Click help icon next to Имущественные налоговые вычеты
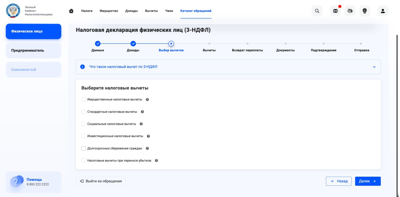 tap(147, 99)
